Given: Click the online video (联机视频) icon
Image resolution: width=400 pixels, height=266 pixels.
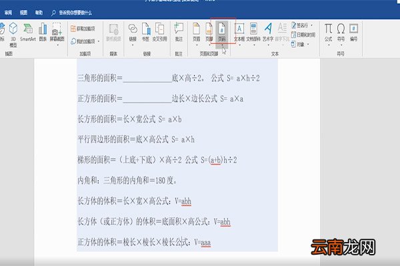Looking at the screenshot, I should (113, 29).
